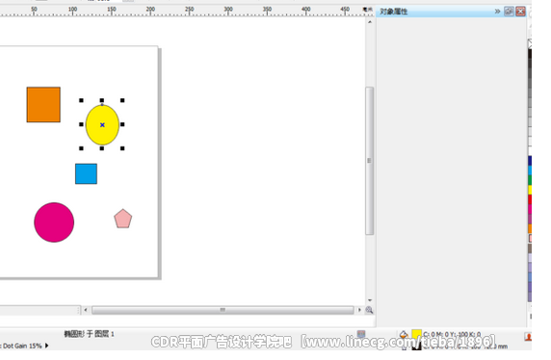Pick the light pink swatch in the palette
This screenshot has width=551, height=360.
click(x=530, y=238)
